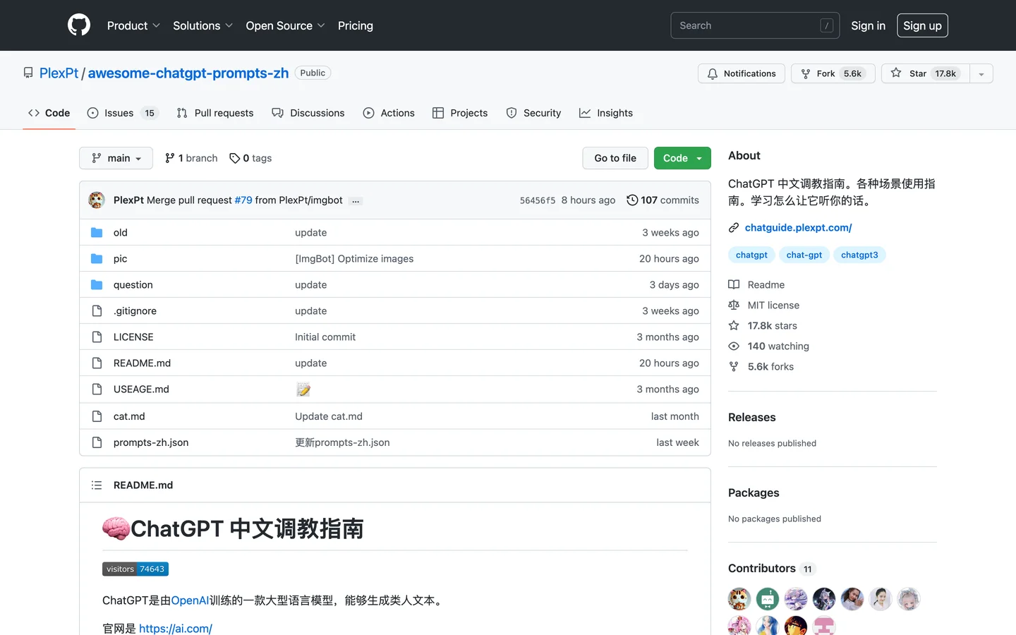Screen dimensions: 1016x635
Task: Click the visitors 74643 badge
Action: tap(135, 569)
